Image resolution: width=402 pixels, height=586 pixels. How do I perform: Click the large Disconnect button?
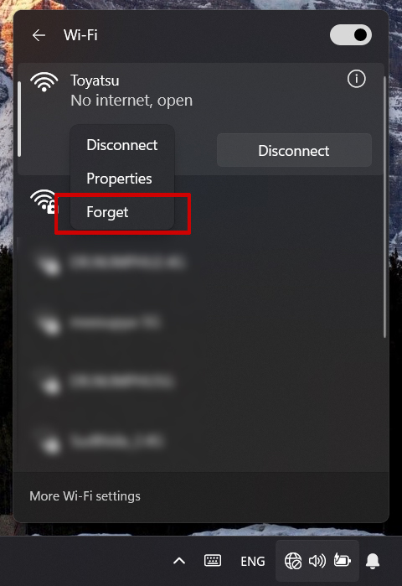pyautogui.click(x=294, y=151)
